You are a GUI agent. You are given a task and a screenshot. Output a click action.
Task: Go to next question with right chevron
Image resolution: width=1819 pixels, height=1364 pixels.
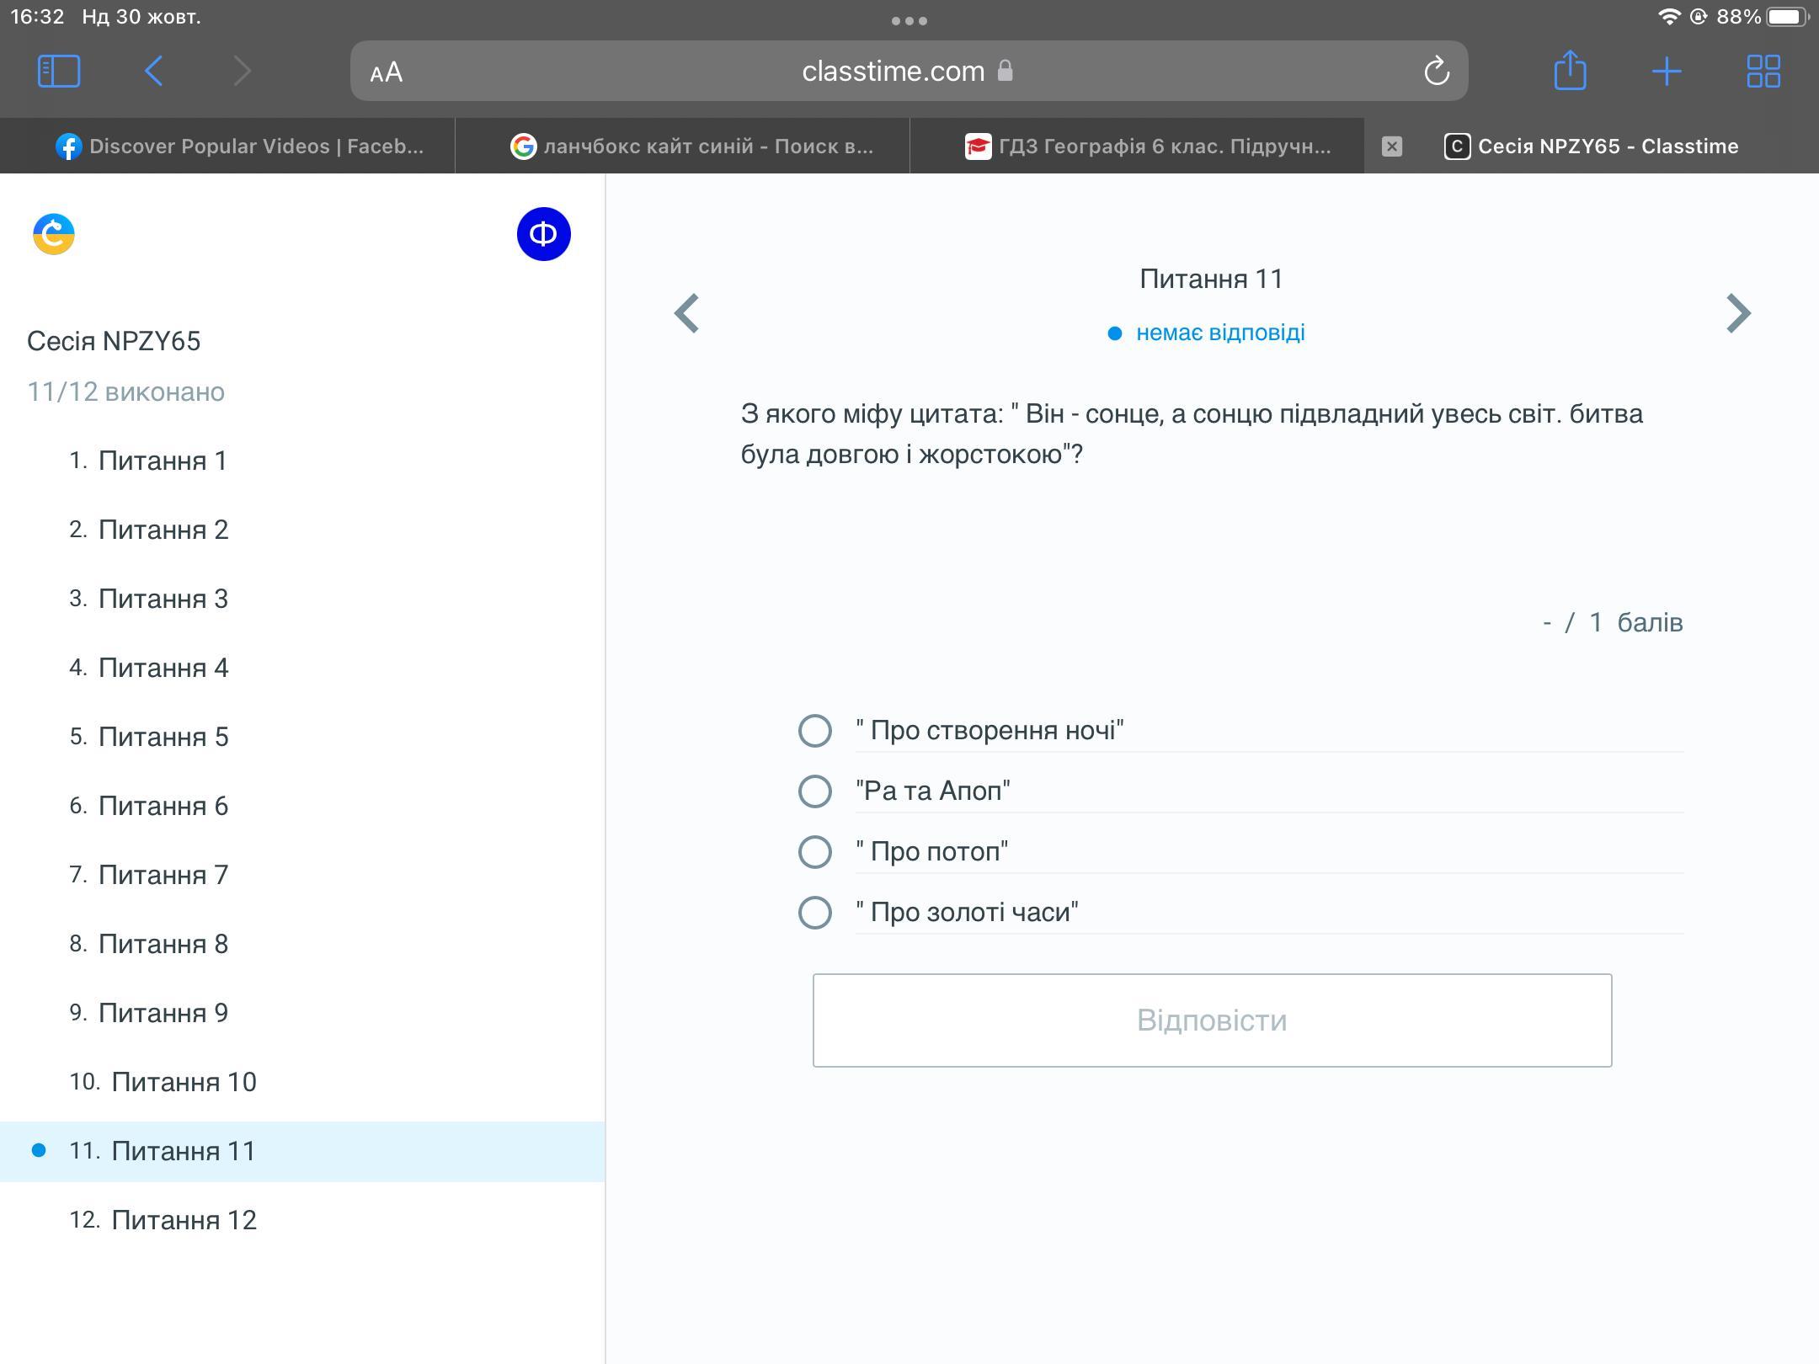click(1738, 313)
